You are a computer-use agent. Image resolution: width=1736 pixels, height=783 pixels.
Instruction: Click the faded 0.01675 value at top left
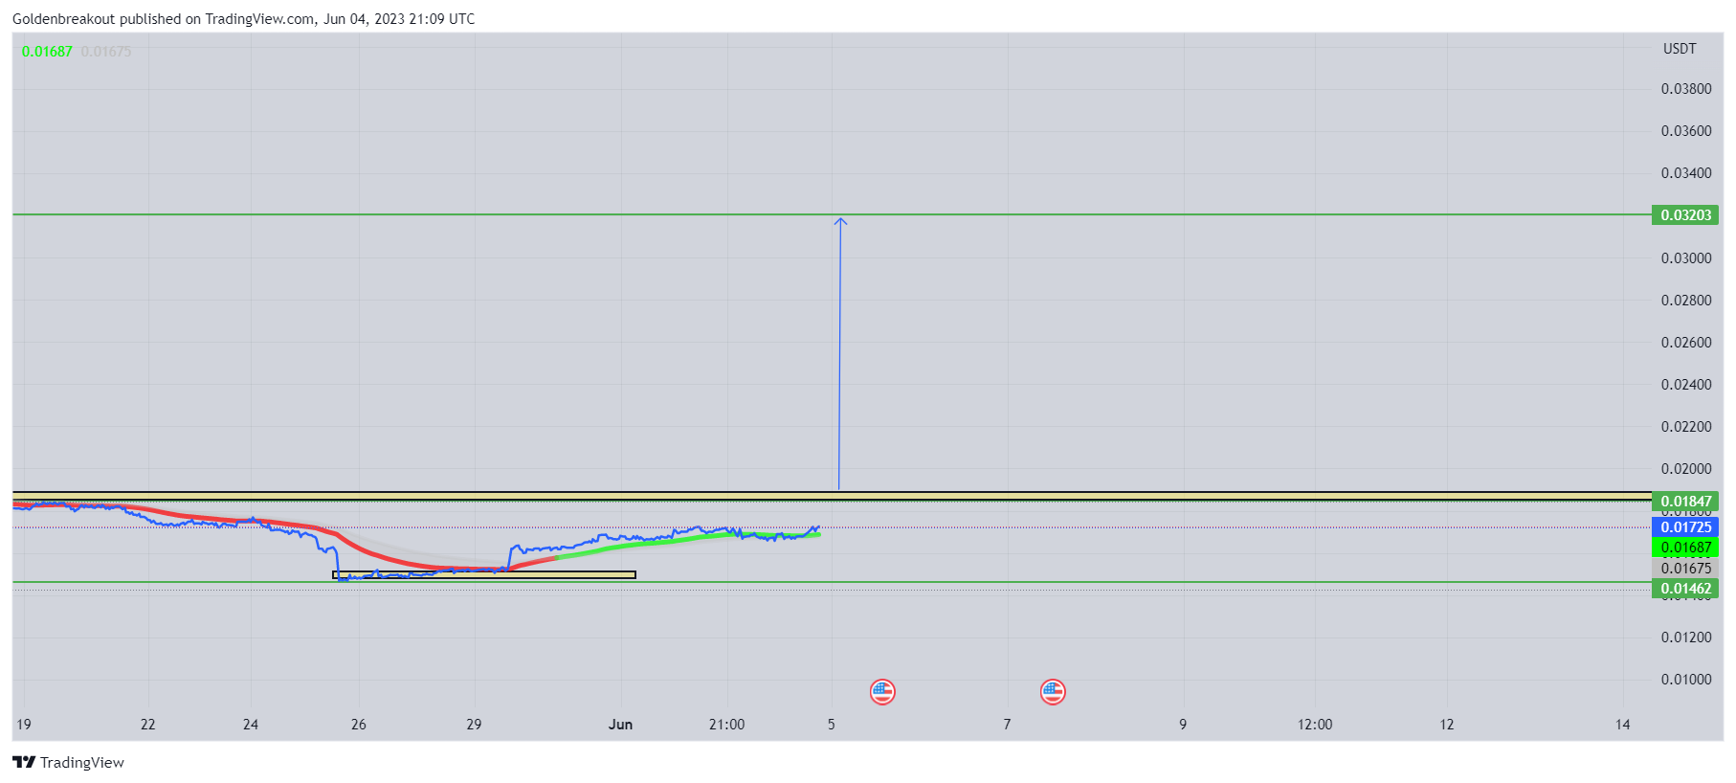click(106, 52)
